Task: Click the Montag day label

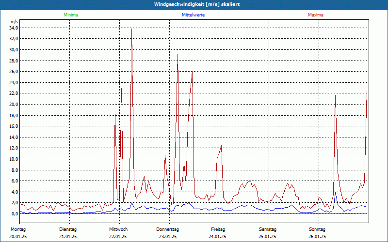Action: click(x=18, y=229)
